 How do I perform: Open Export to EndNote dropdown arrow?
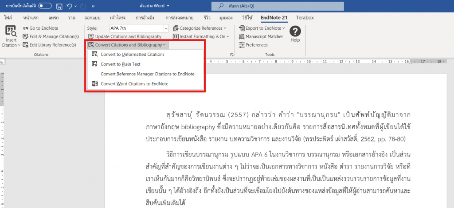coord(283,28)
